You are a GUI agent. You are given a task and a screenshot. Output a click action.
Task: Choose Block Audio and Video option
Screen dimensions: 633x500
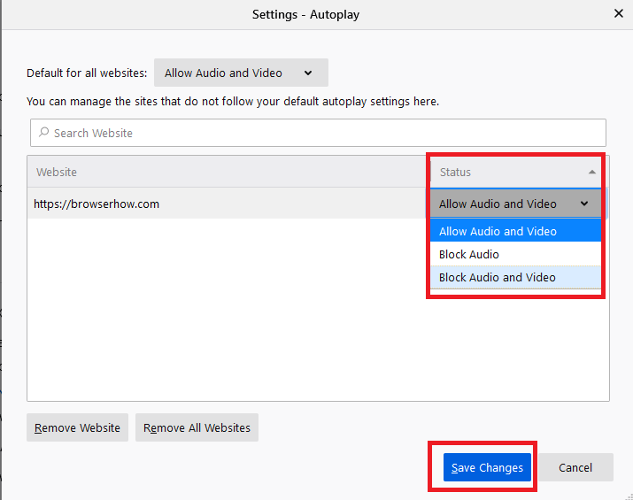[x=515, y=277]
